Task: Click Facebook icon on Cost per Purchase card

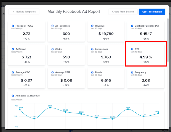Action: pos(132,26)
